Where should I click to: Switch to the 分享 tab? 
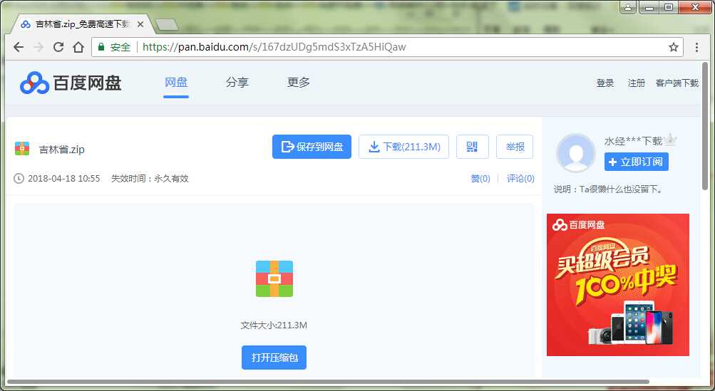(237, 83)
